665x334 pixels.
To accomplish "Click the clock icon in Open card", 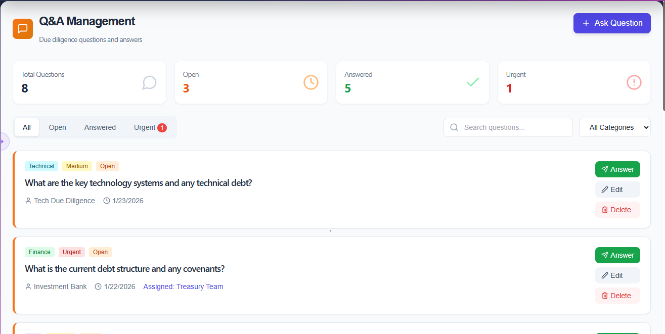I will [311, 82].
